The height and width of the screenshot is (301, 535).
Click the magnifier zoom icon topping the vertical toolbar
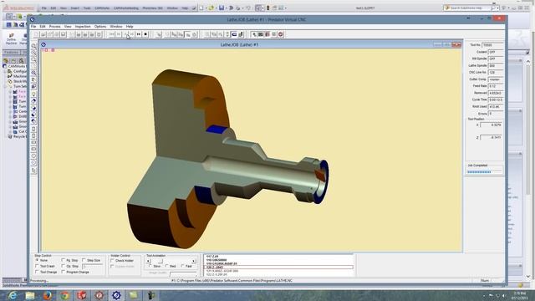(x=33, y=46)
